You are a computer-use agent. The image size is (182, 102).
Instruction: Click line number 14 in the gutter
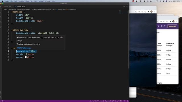pos(8,51)
